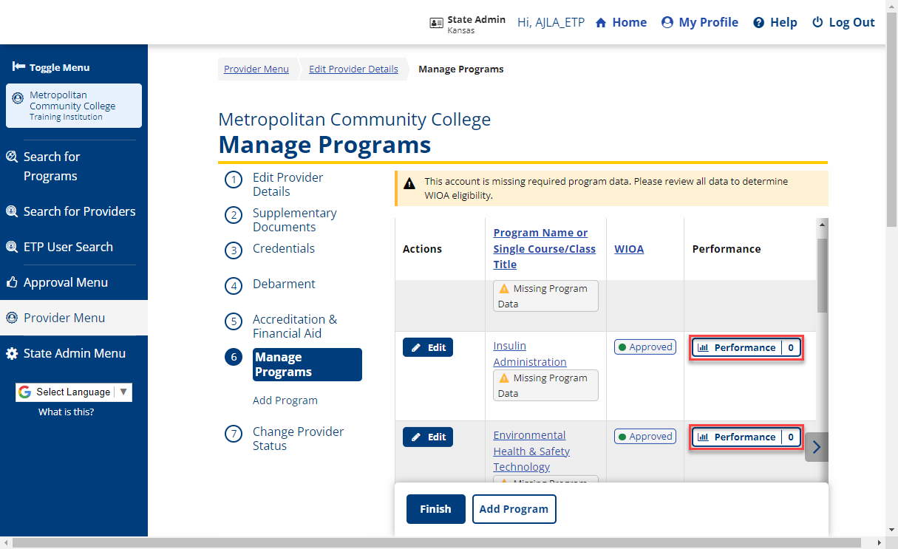Viewport: 898px width, 549px height.
Task: Click the Provider Menu breadcrumb link
Action: pyautogui.click(x=256, y=69)
